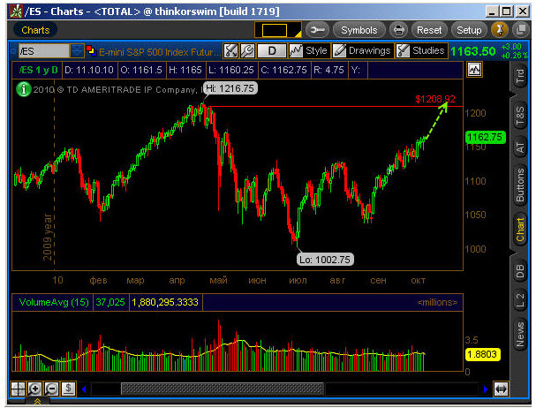This screenshot has width=536, height=408.
Task: Click the 1.8803 yellow volume tag
Action: [x=482, y=354]
